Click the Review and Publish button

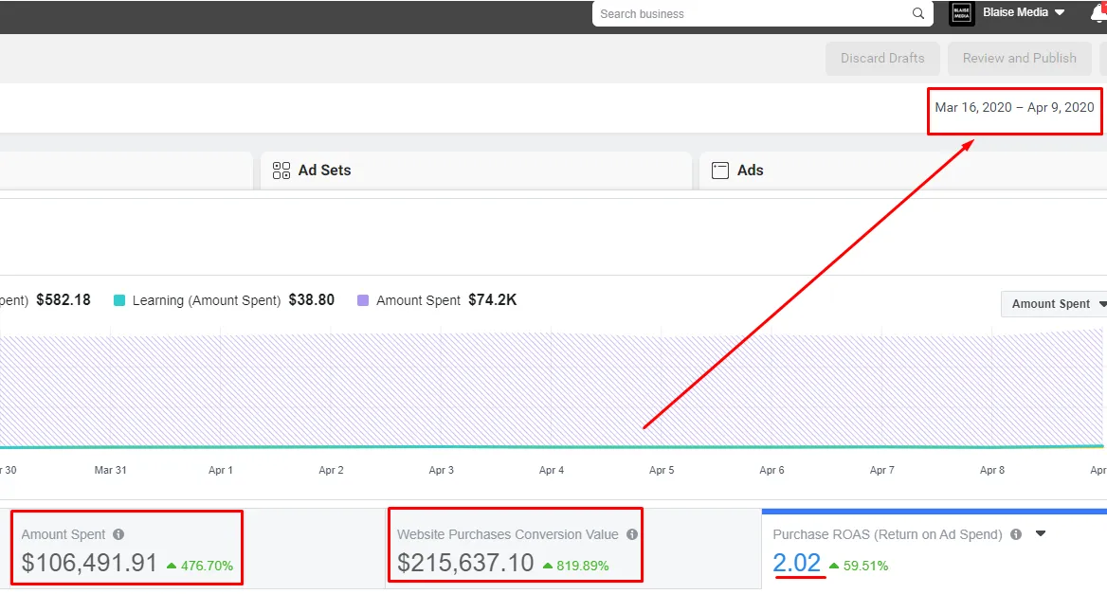click(1019, 58)
